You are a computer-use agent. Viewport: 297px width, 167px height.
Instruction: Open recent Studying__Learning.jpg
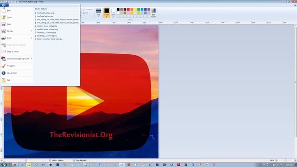[x=57, y=32]
